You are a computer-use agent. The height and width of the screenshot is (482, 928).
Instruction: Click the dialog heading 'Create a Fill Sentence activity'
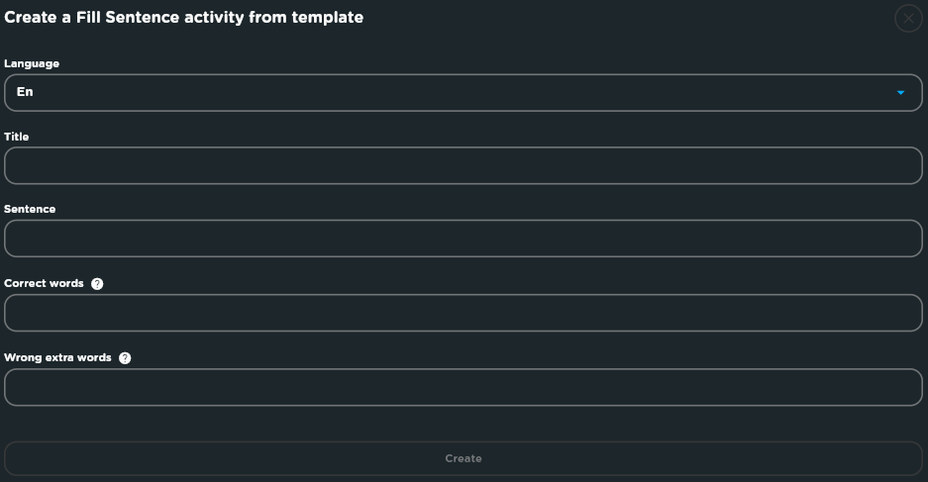pos(124,18)
